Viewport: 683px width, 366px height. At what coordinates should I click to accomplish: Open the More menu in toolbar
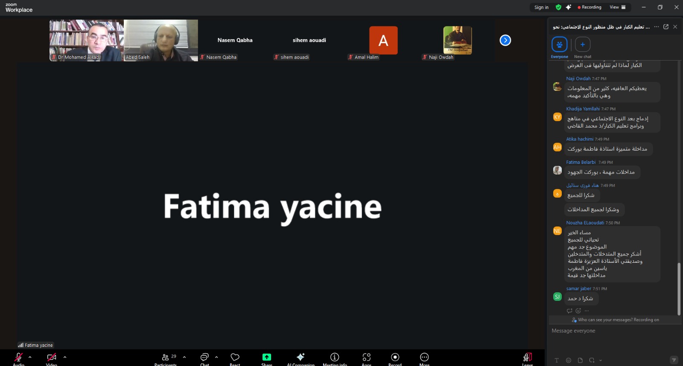tap(424, 357)
